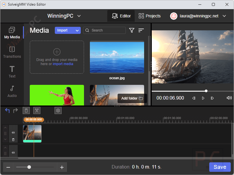Zoom out the timeline with minus

8,167
